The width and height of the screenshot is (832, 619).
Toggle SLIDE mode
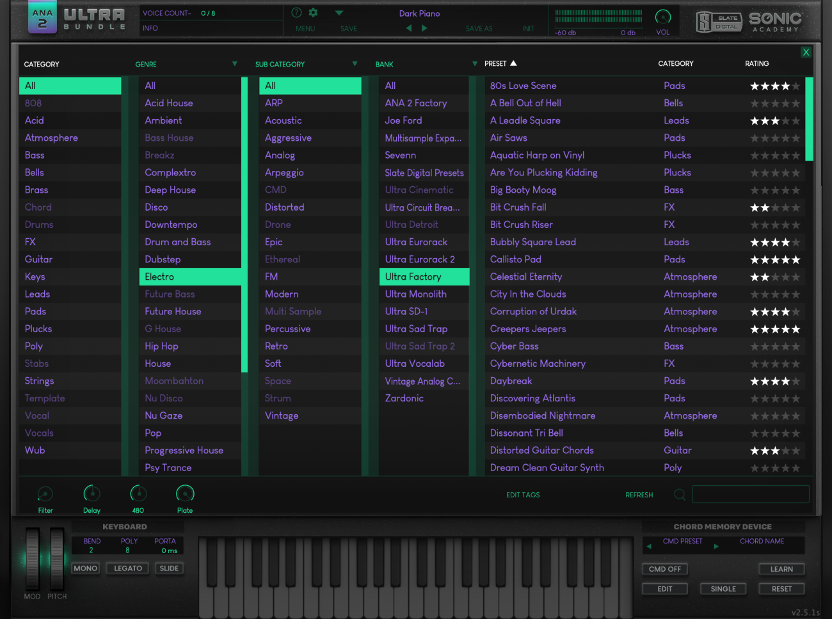click(x=169, y=568)
